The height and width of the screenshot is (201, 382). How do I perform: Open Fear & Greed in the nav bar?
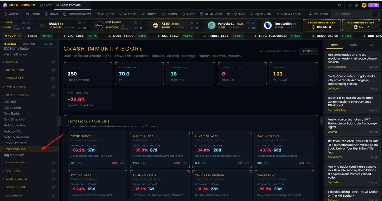pyautogui.click(x=288, y=14)
